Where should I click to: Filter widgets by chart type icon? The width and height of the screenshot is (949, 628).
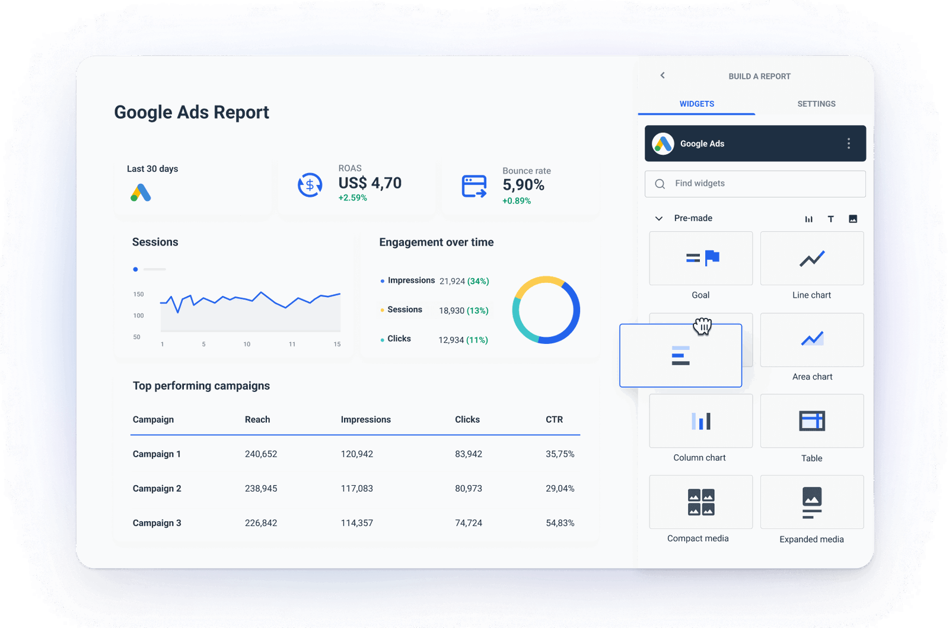click(809, 218)
